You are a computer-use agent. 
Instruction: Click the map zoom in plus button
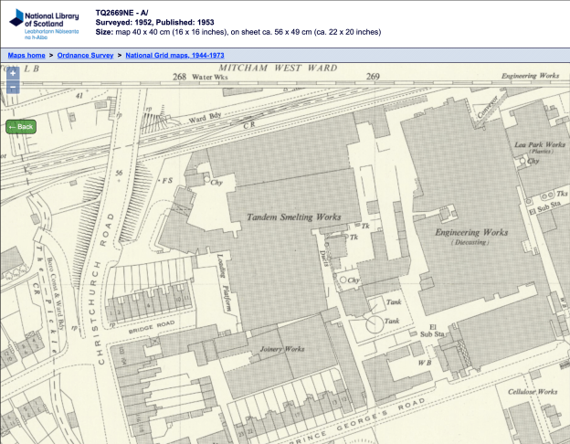point(13,73)
